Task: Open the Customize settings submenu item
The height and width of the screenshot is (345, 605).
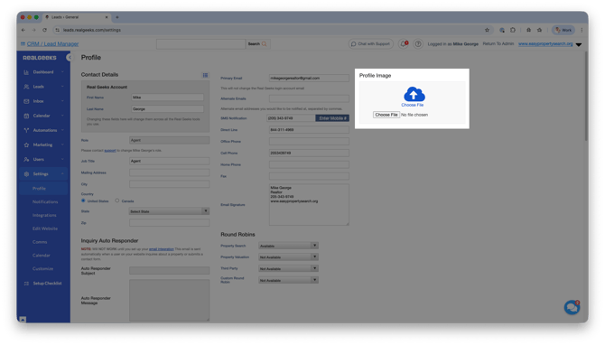Action: [x=42, y=269]
